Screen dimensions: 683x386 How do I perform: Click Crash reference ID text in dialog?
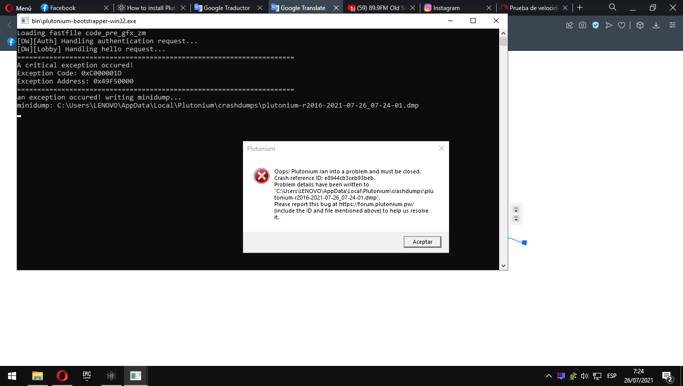324,178
